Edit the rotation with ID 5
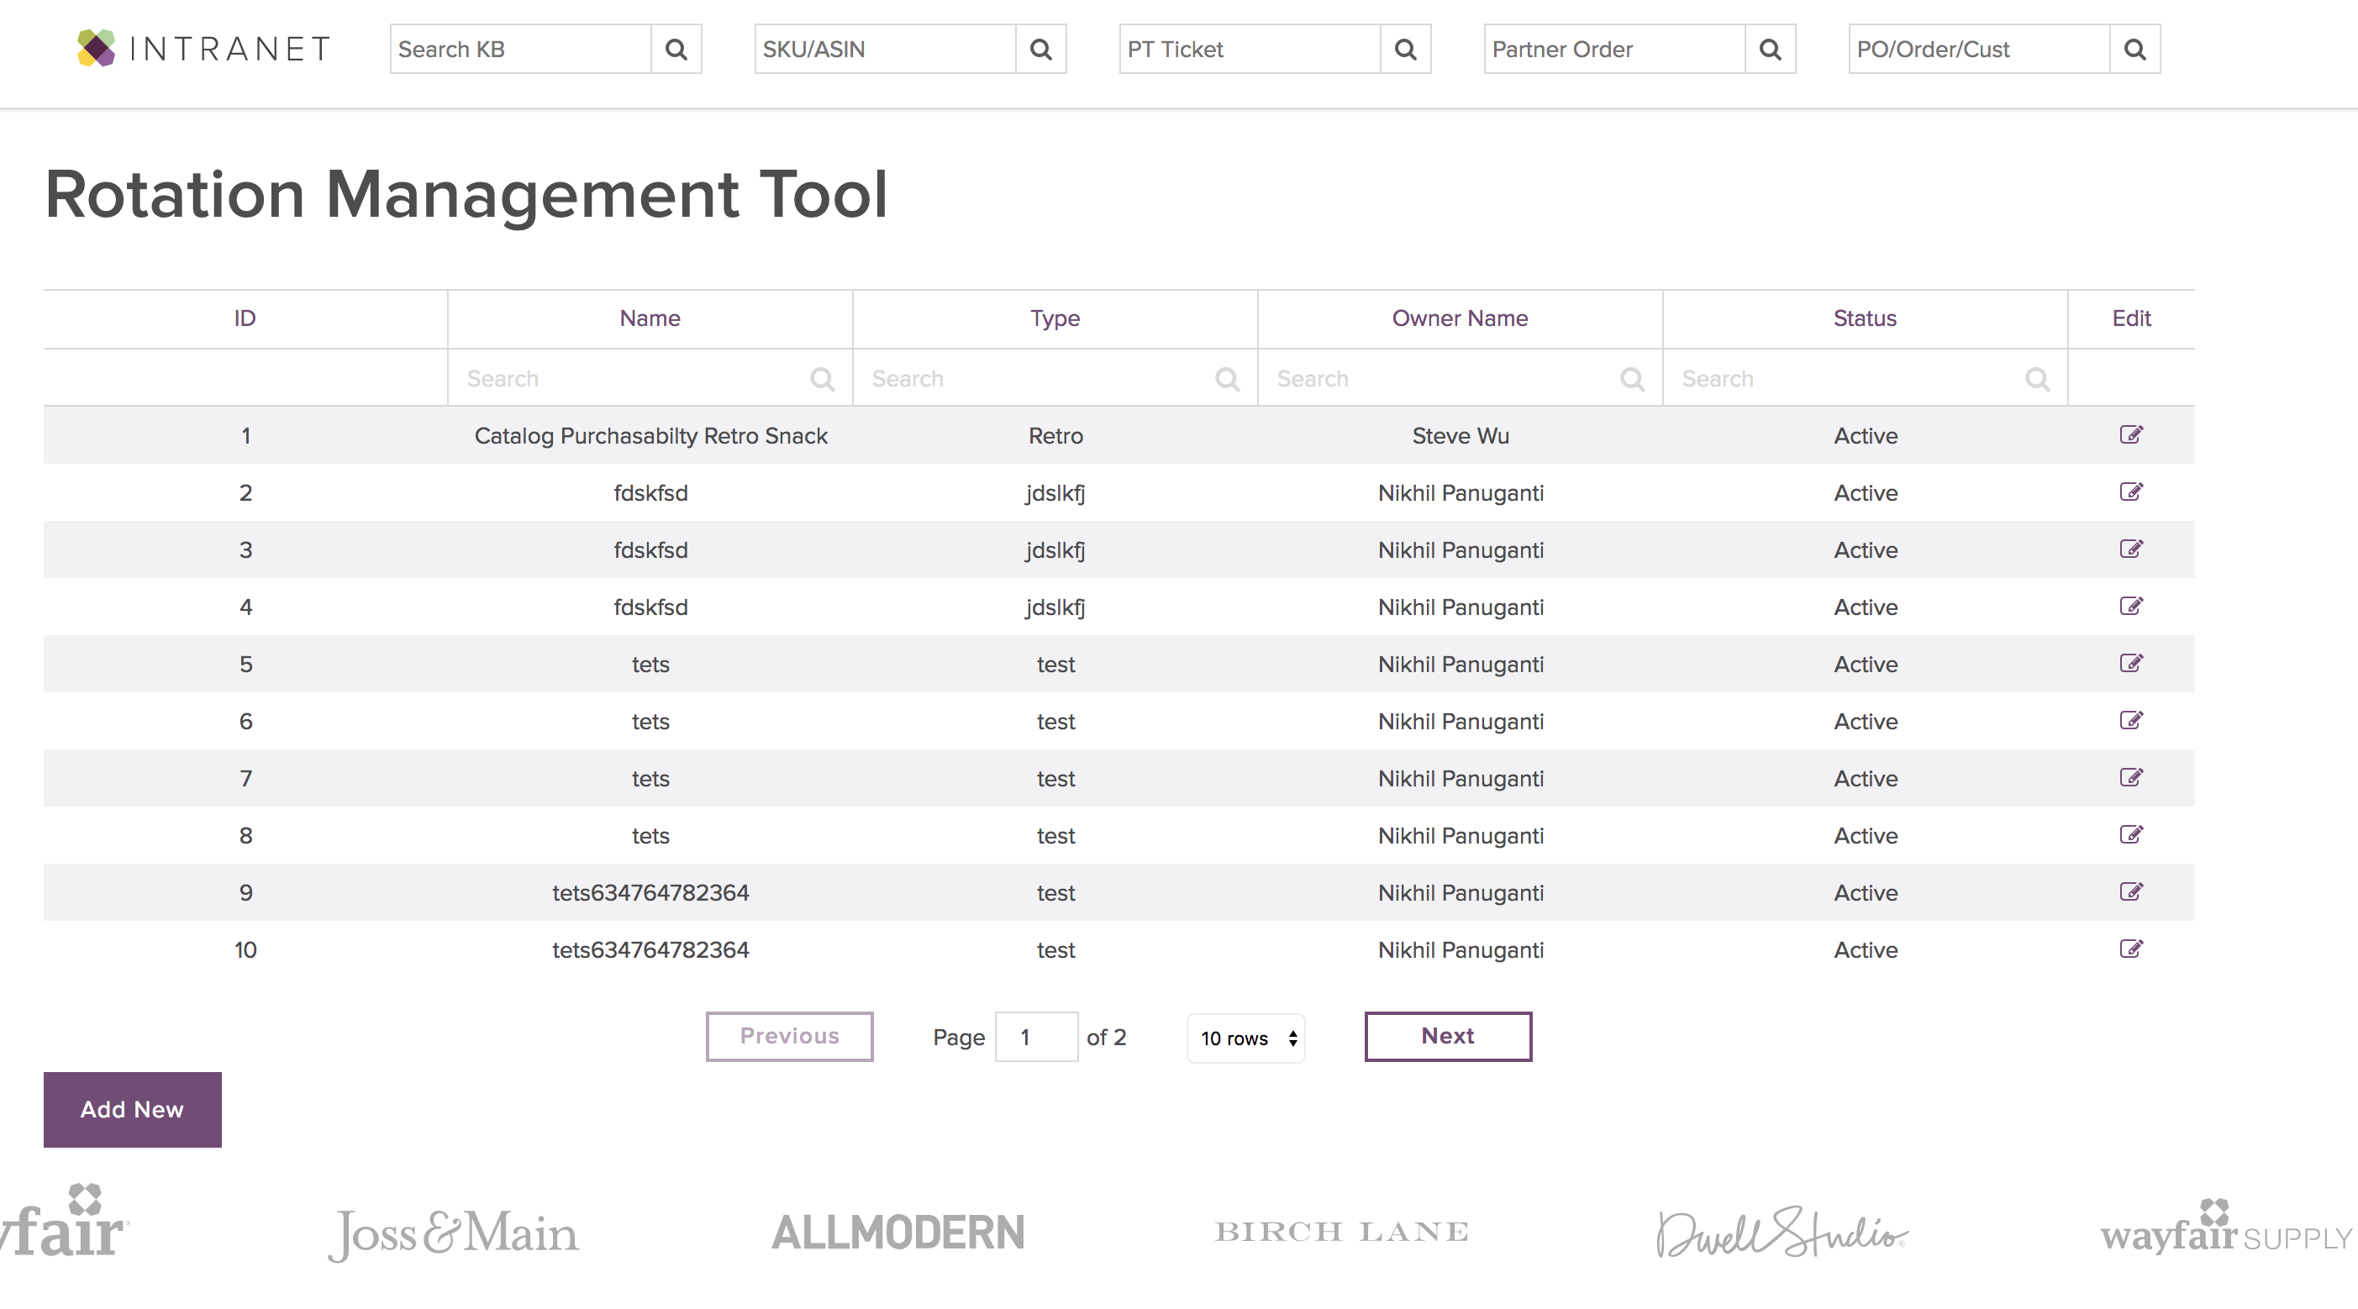The width and height of the screenshot is (2358, 1309). click(x=2130, y=664)
